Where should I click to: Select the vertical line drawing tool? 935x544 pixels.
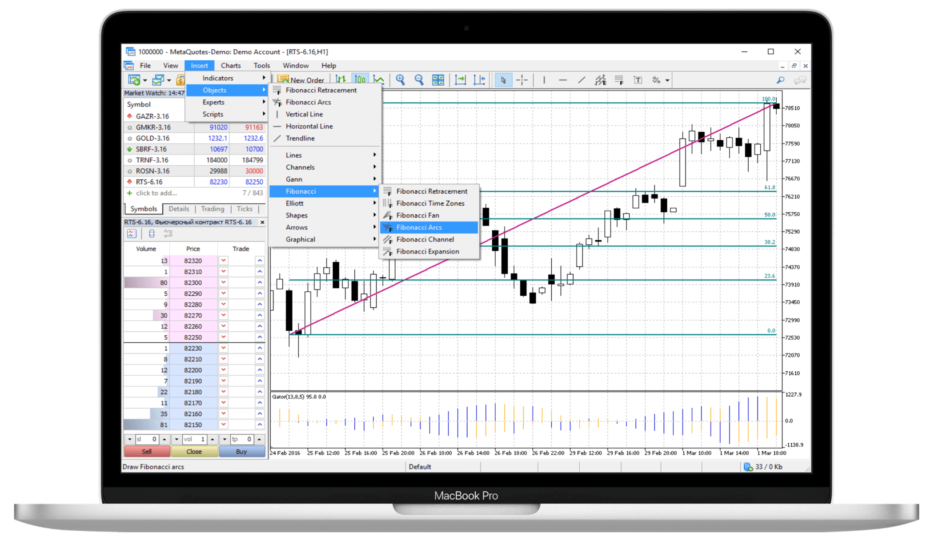pos(544,80)
